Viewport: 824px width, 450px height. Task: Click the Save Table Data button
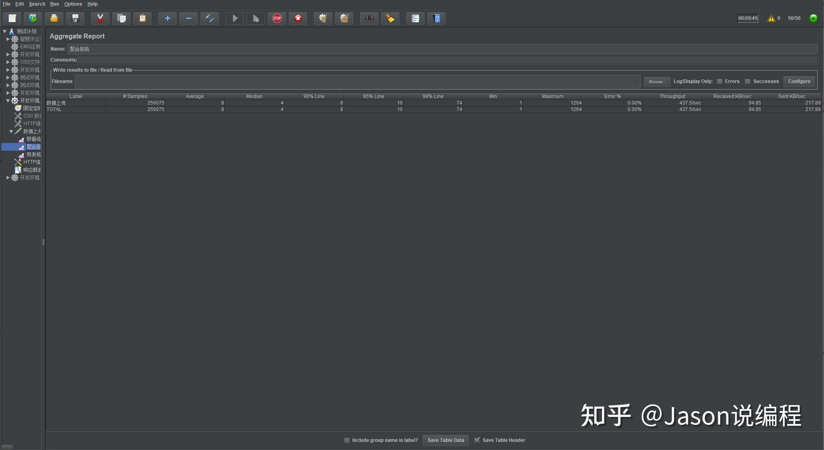446,440
